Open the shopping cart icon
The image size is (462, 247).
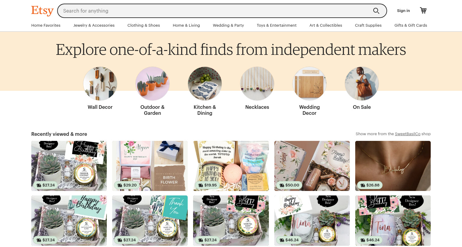coord(423,10)
